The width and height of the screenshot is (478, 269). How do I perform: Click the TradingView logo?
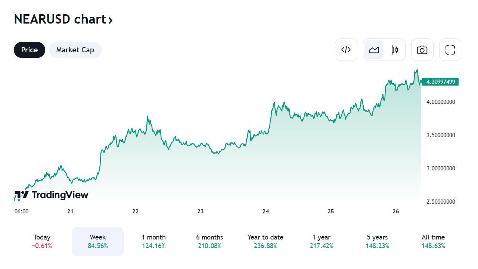coord(52,195)
